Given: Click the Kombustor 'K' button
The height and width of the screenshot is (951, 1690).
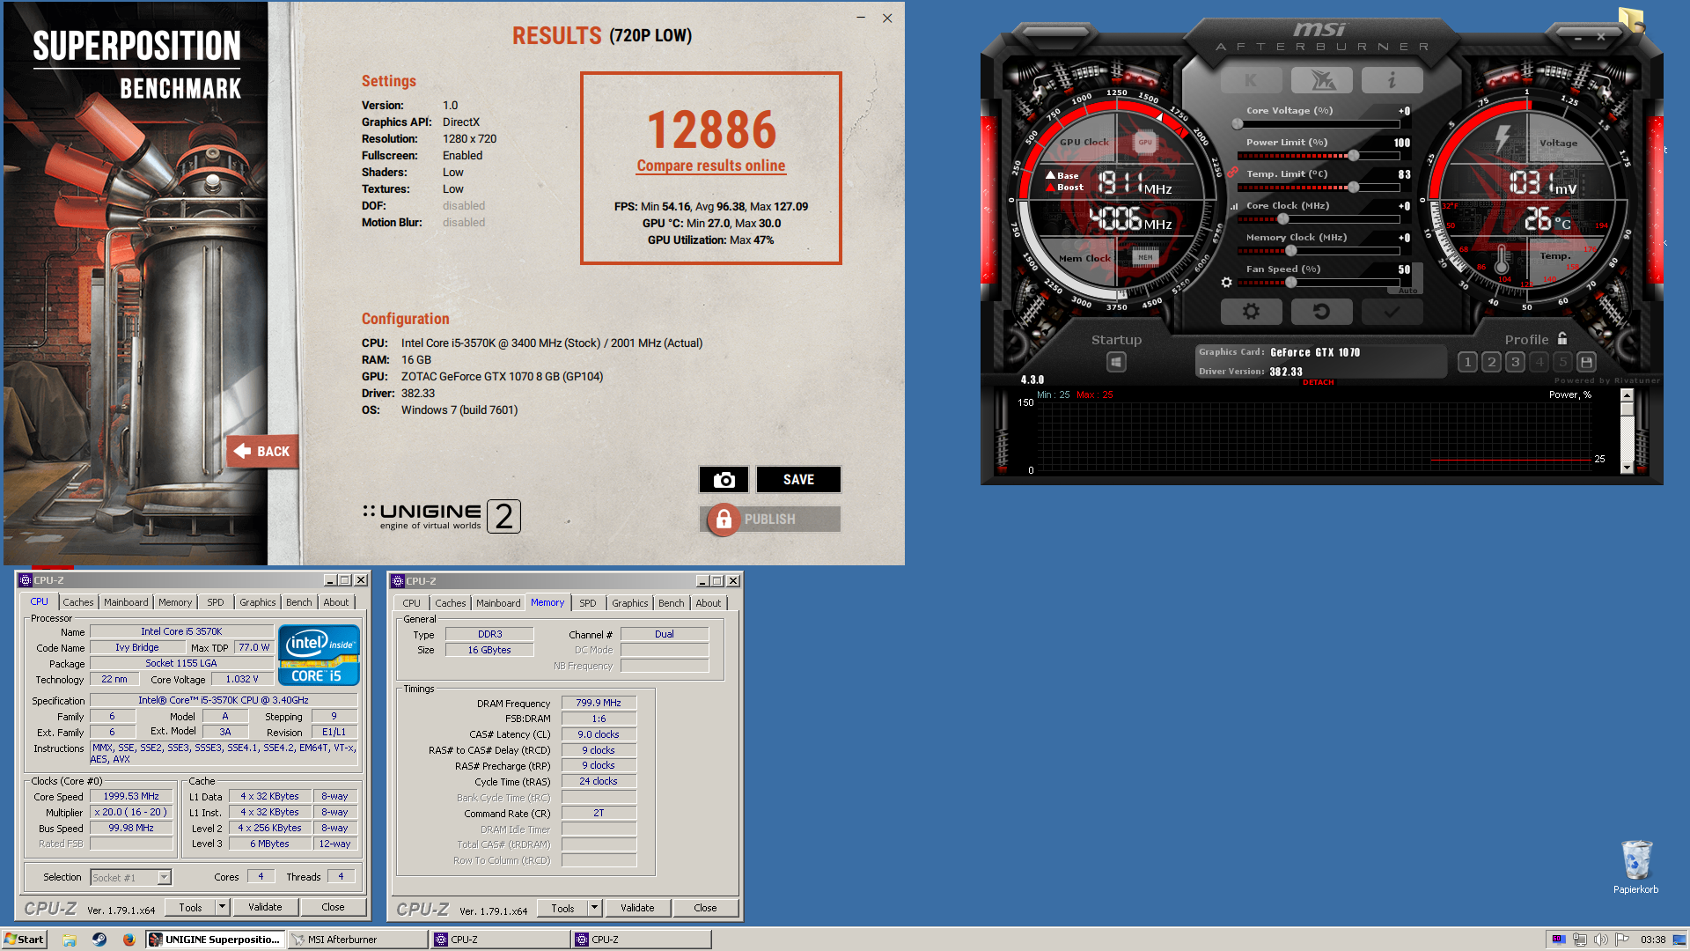Looking at the screenshot, I should coord(1251,81).
